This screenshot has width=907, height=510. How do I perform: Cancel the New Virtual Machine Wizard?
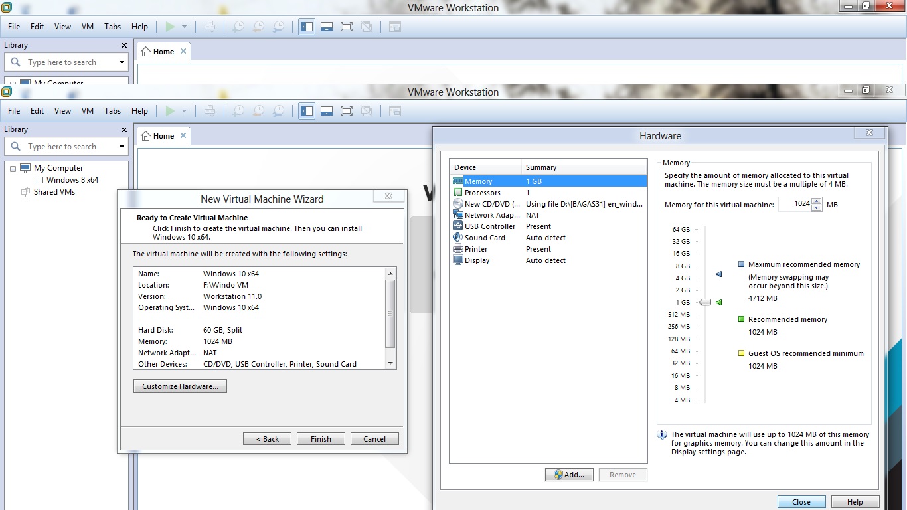(374, 439)
